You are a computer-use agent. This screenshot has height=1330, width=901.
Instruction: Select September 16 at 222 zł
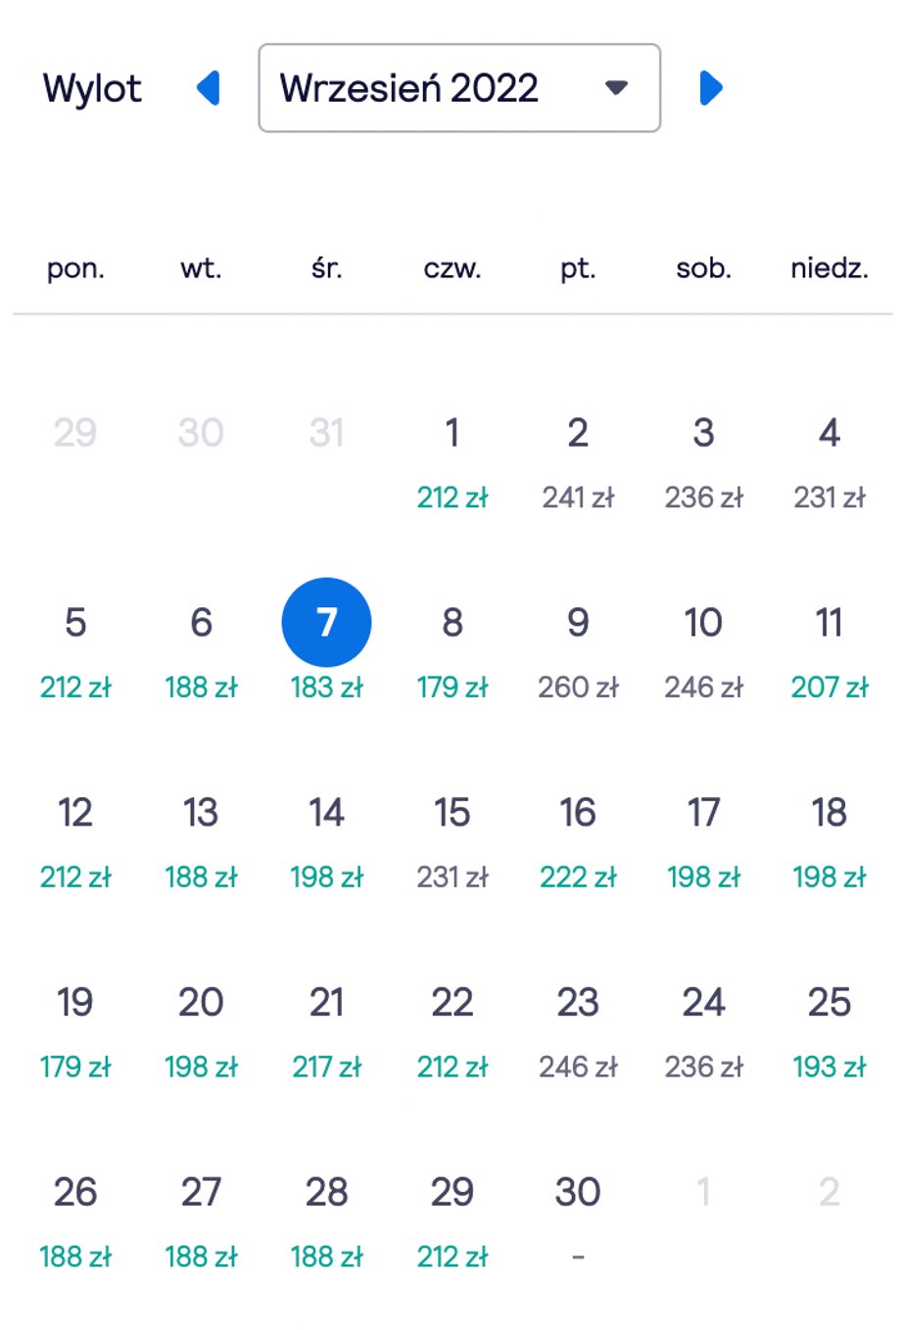[578, 841]
